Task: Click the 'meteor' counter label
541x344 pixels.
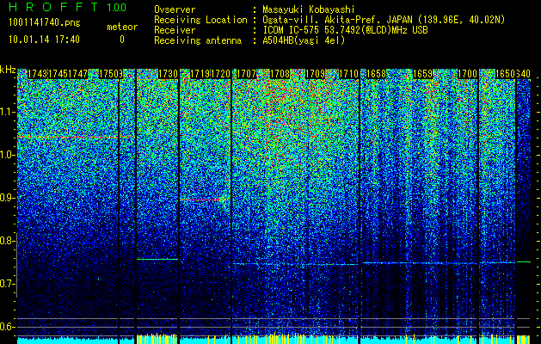Action: pos(122,27)
